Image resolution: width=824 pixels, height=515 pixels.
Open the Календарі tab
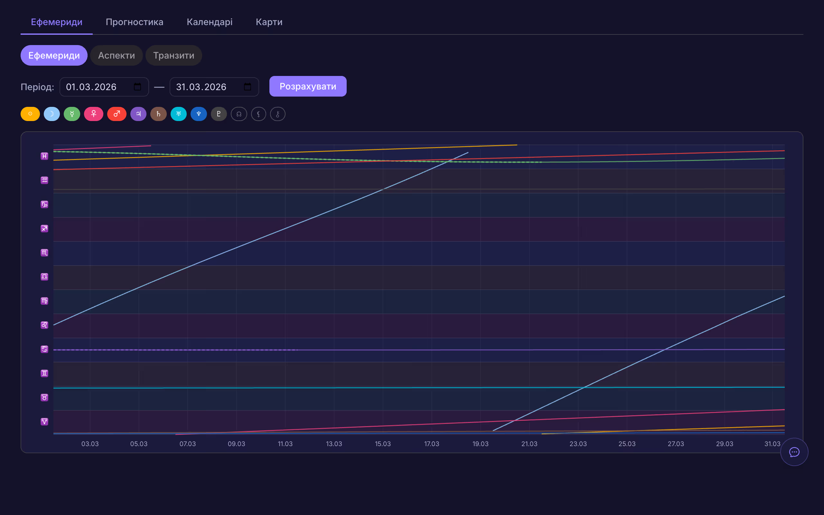[210, 22]
